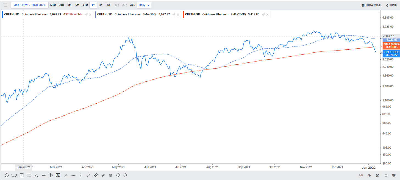The height and width of the screenshot is (180, 400).
Task: Select the arrow drawing tool
Action: pyautogui.click(x=43, y=175)
